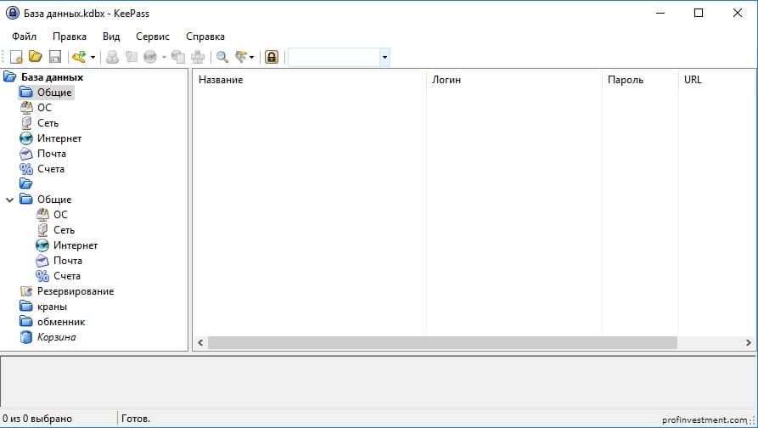This screenshot has height=428, width=758.
Task: Expand the Show Entries dropdown arrow
Action: (x=251, y=57)
